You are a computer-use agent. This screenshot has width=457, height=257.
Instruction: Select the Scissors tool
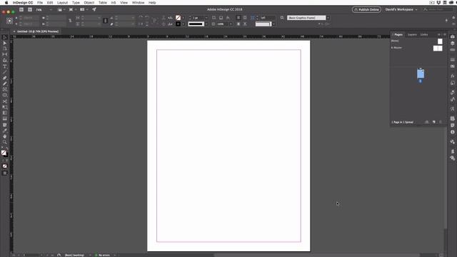(5, 101)
